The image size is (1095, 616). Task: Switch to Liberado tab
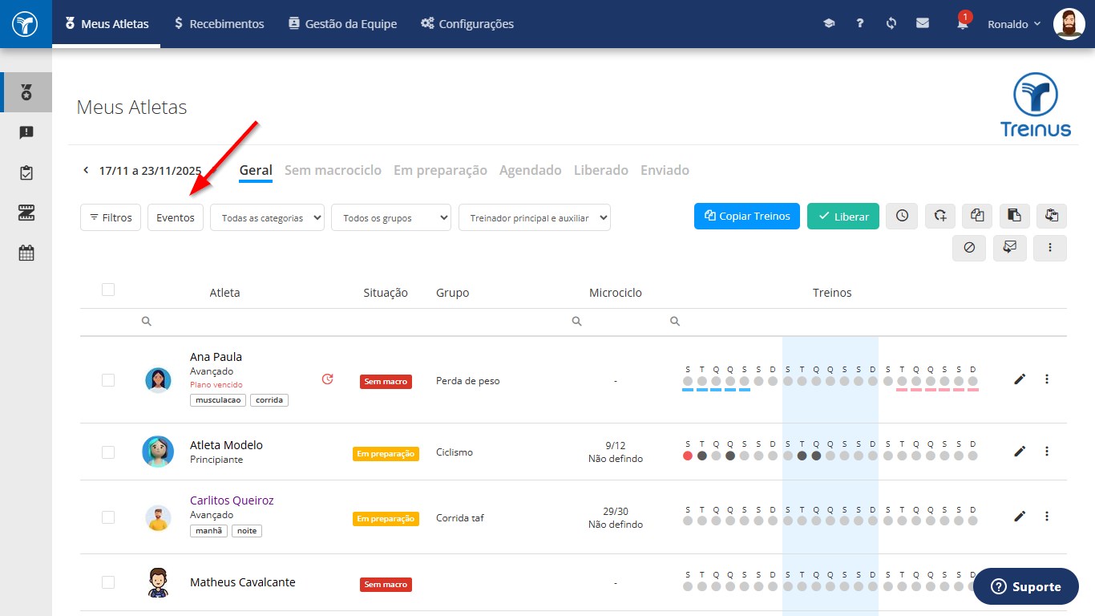coord(601,170)
